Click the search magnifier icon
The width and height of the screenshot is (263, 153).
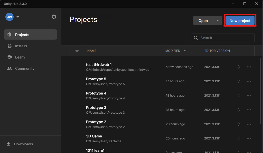click(196, 38)
